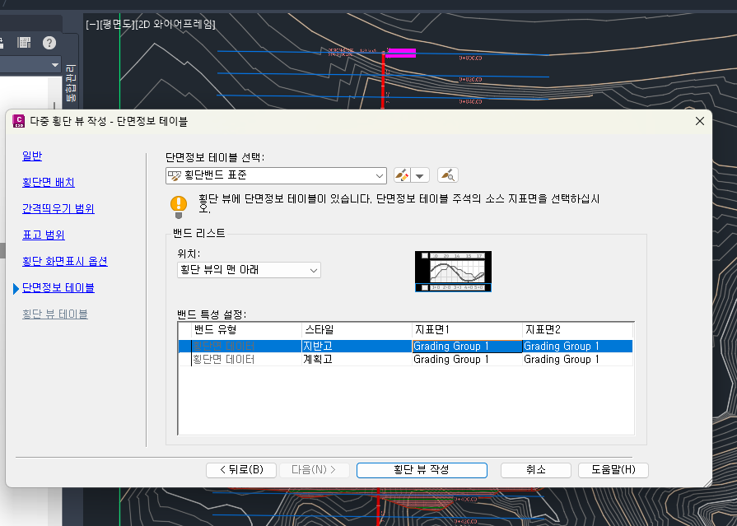Select 지표면1 cell in the 계획고 row

point(466,360)
